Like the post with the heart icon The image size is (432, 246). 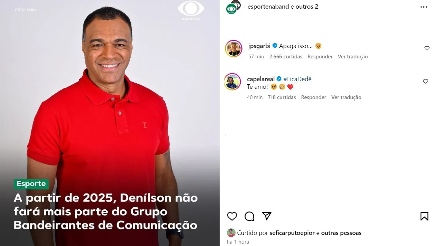232,216
